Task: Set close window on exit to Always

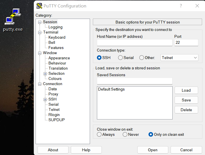Action: click(106, 134)
